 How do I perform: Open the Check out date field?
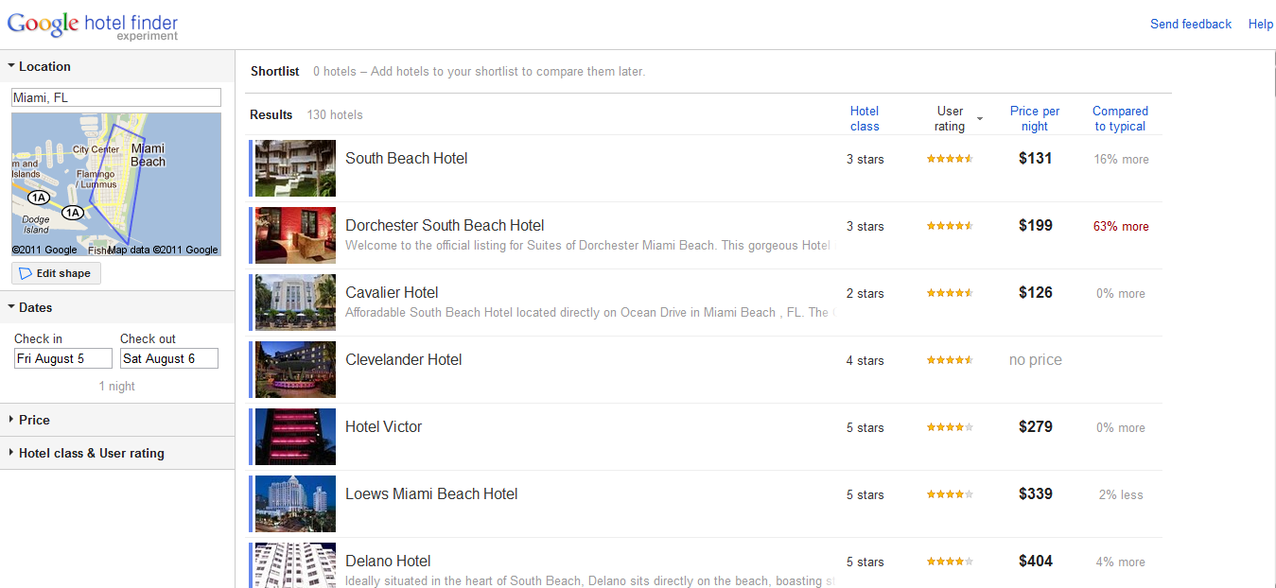pos(169,358)
